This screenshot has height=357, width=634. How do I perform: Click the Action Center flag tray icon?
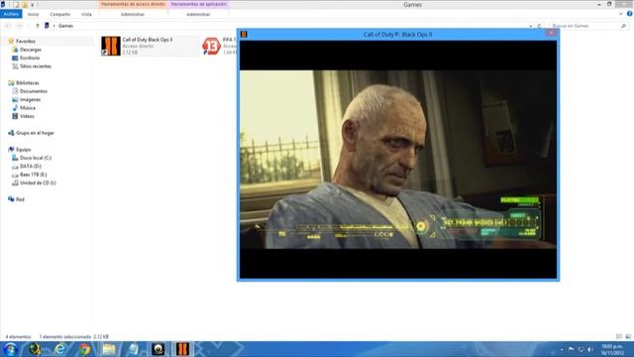[571, 349]
